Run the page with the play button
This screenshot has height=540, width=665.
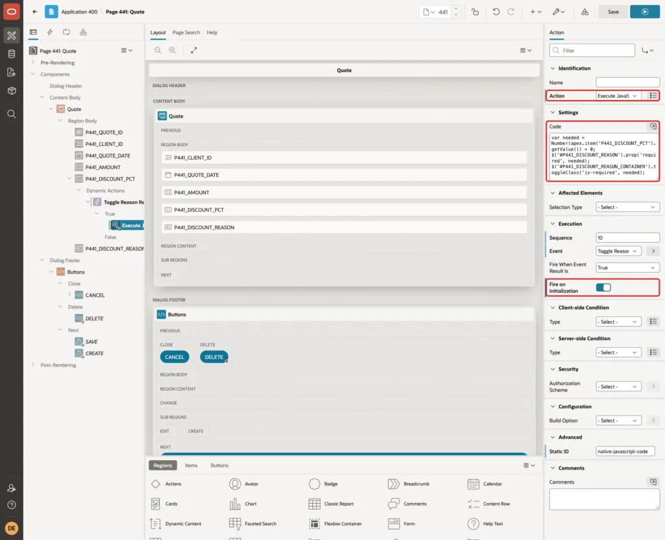pos(645,12)
